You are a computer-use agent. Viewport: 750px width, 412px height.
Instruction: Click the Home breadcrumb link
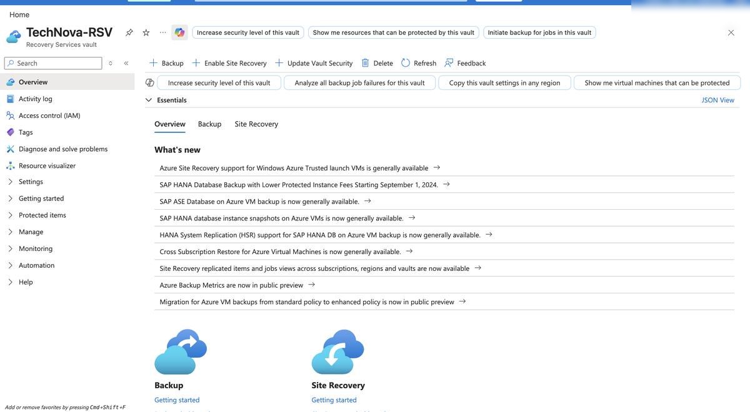19,14
